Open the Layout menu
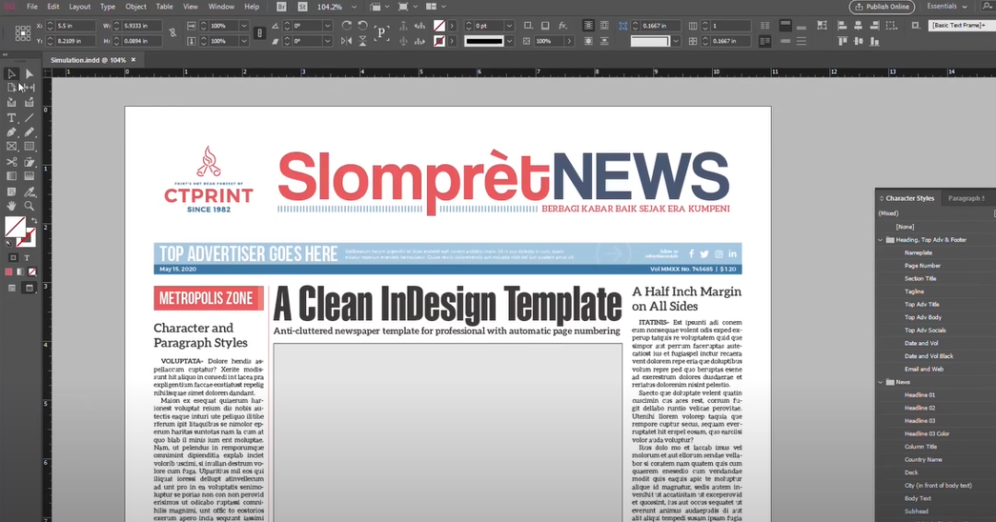 point(79,7)
